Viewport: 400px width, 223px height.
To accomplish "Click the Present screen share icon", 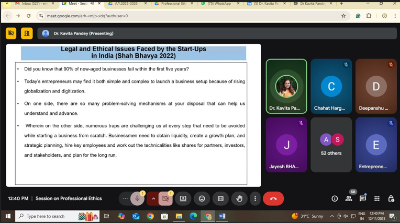I will point(183,198).
